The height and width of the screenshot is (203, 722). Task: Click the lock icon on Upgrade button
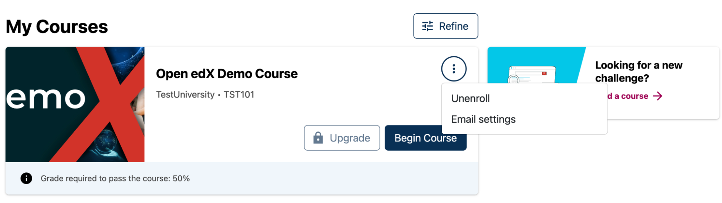click(318, 138)
